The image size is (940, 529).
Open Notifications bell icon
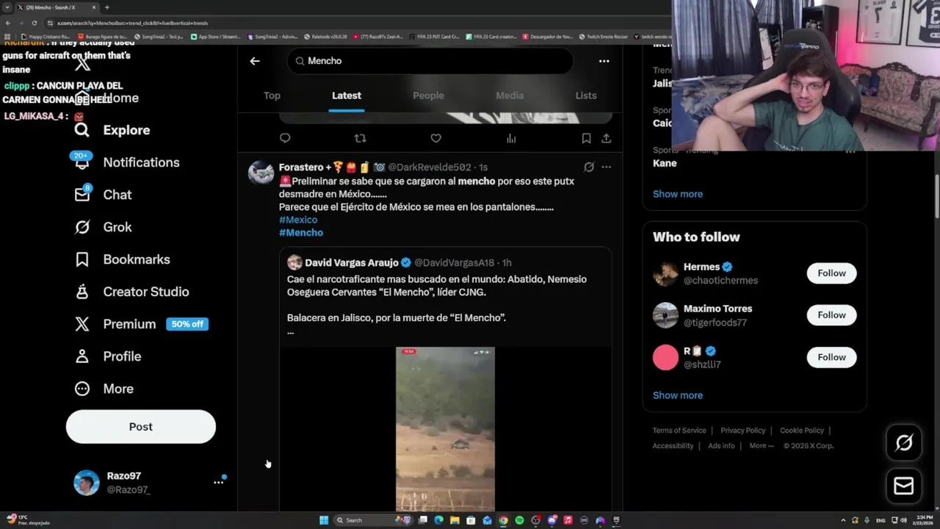[x=82, y=162]
